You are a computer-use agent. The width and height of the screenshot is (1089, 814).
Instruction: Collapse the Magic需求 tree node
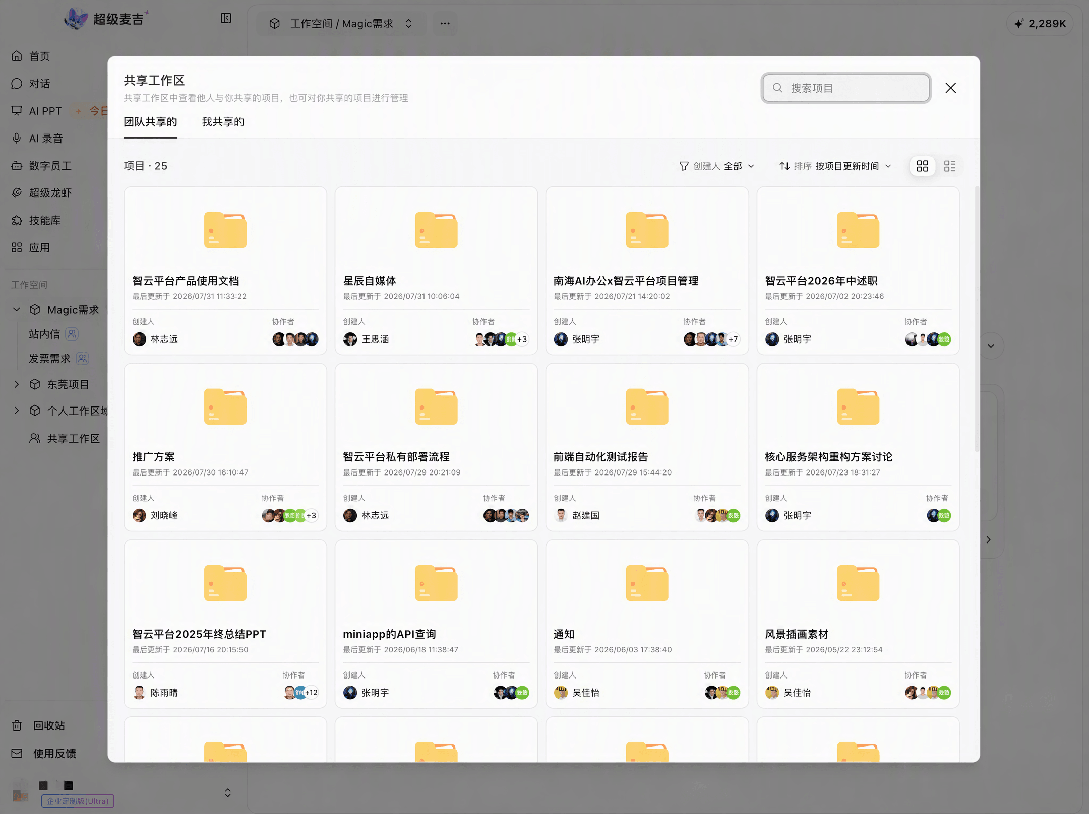(x=17, y=309)
